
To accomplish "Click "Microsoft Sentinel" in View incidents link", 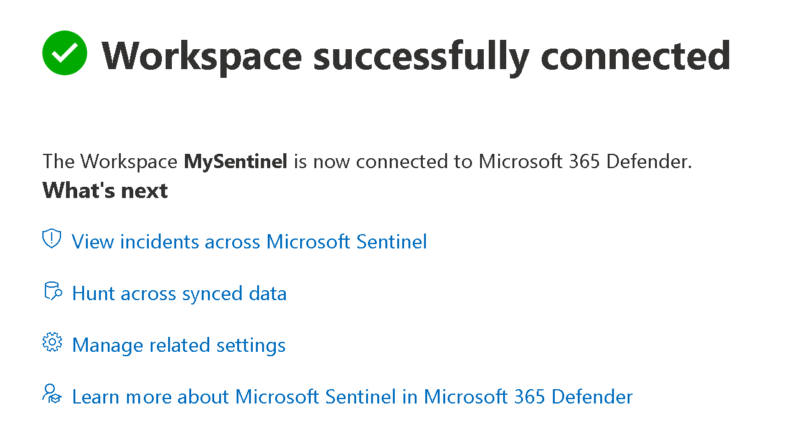I will [x=347, y=242].
